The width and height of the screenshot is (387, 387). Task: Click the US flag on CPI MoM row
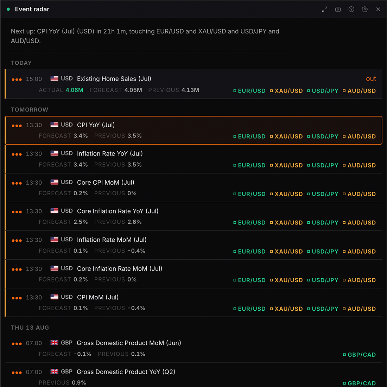54,297
